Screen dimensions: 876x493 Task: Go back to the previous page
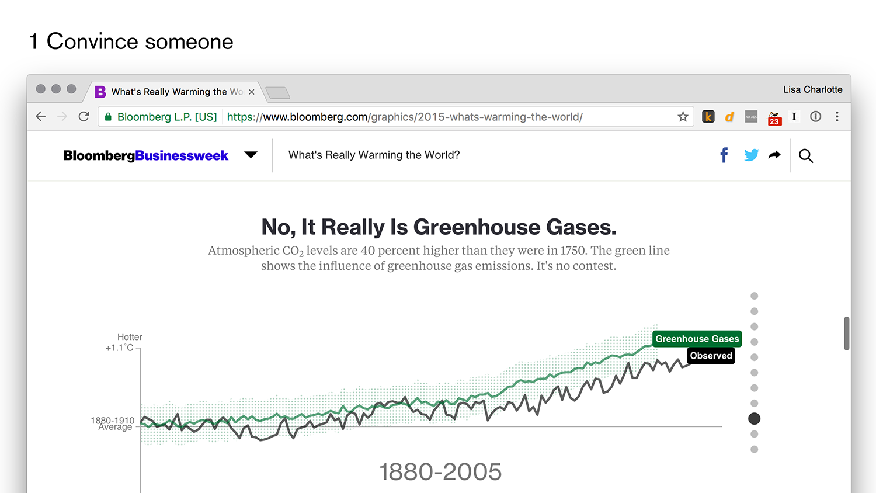point(41,117)
